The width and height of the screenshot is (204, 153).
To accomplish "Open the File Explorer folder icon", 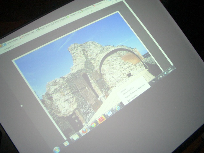I will click(x=75, y=137).
